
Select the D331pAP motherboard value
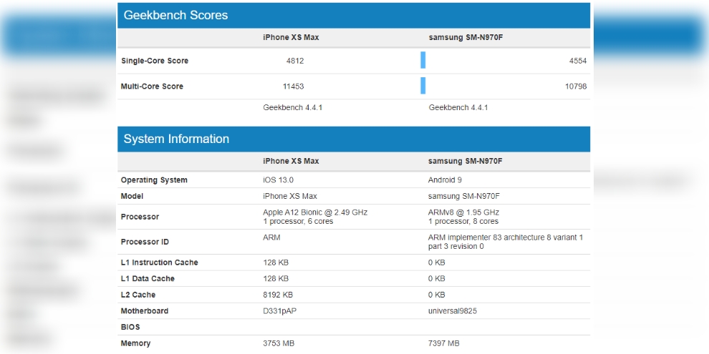pos(280,311)
